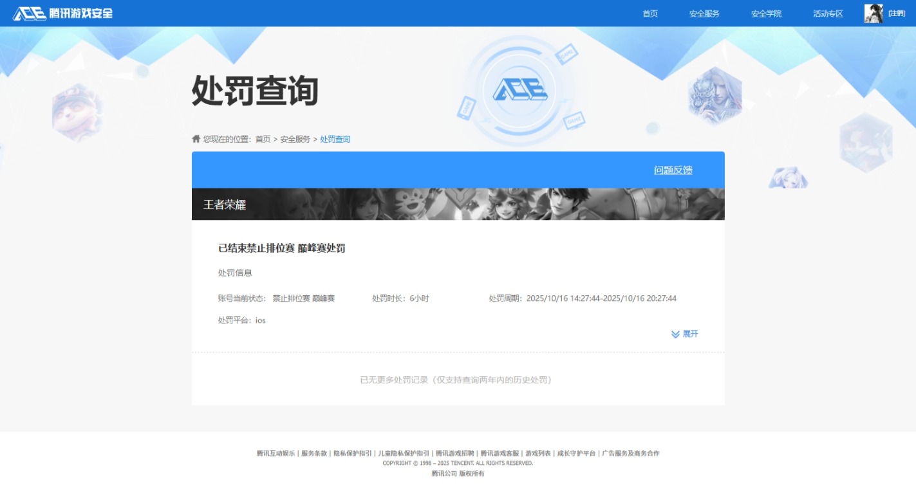Open the 问题反馈 feedback link
Screen dimensions: 916x499
673,170
